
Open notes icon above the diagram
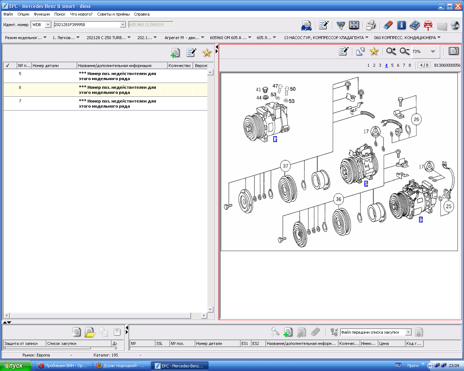344,51
